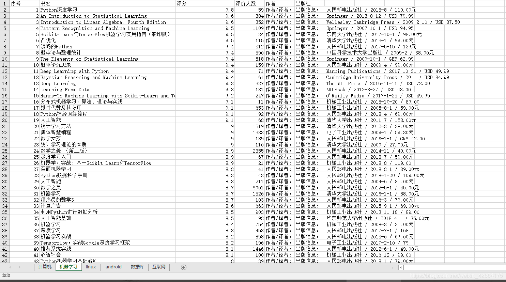Image resolution: width=506 pixels, height=282 pixels.
Task: Select the 计算广告 cell
Action: coord(108,206)
